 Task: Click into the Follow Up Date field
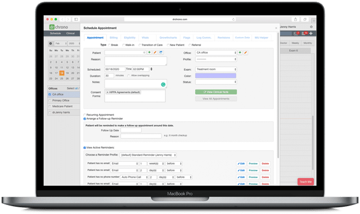tap(131, 130)
